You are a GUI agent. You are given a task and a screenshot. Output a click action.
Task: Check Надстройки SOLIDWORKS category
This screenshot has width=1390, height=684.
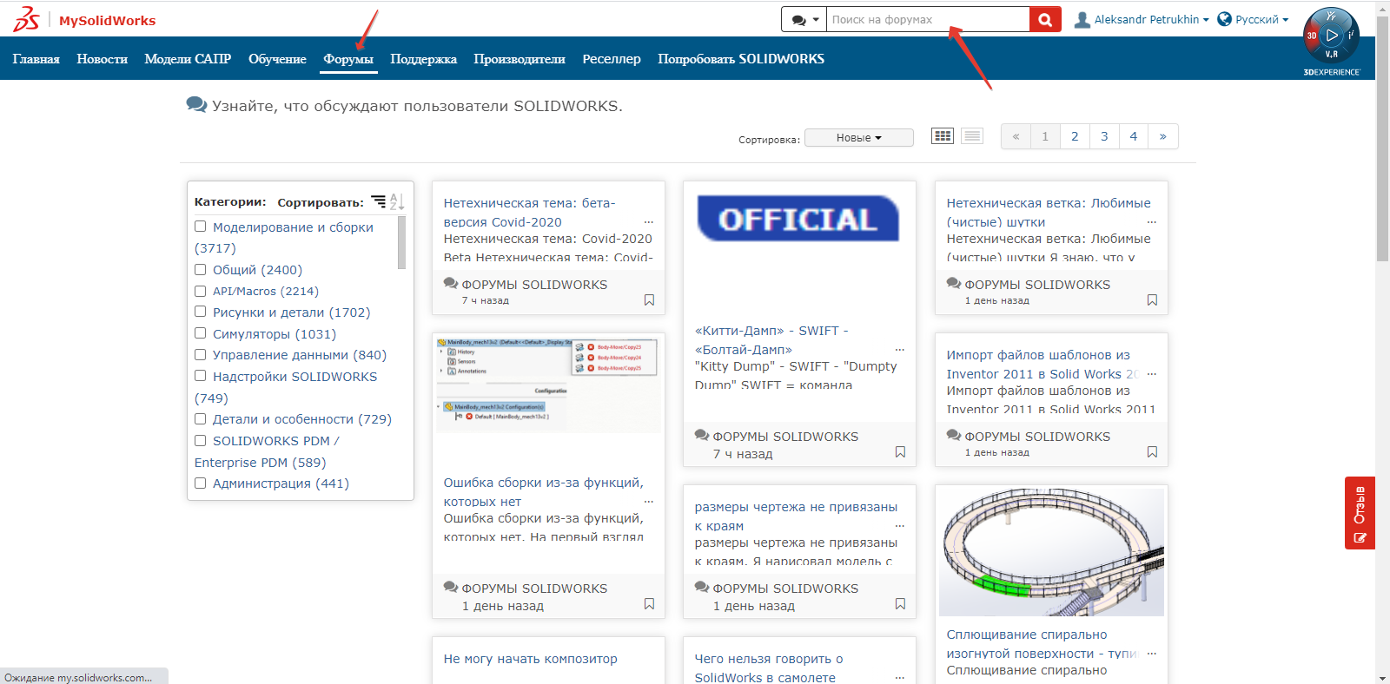[x=201, y=376]
